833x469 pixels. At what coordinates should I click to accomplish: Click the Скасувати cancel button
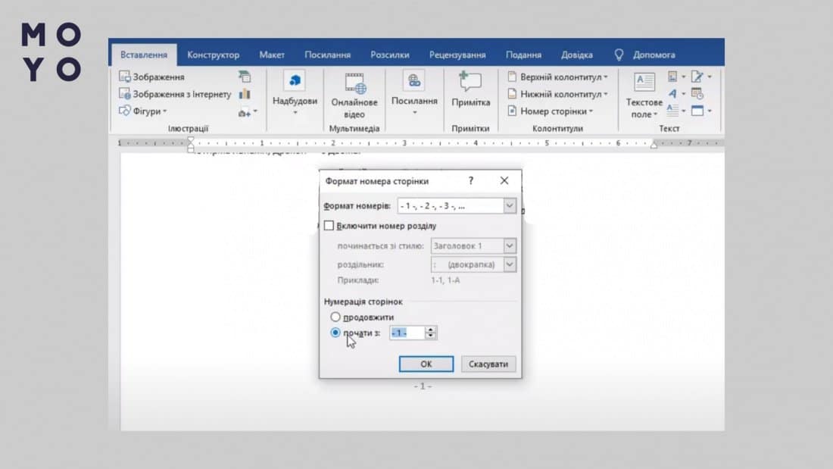(x=489, y=364)
